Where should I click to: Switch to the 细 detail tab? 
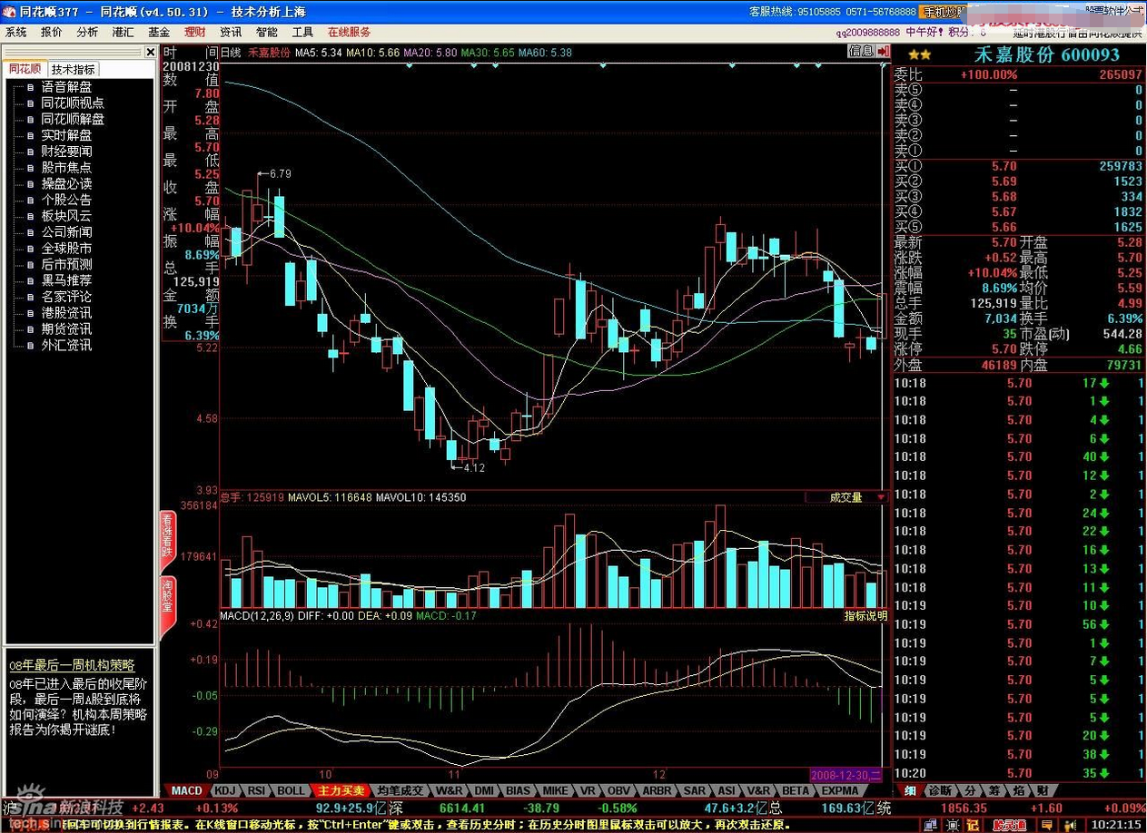tap(909, 790)
